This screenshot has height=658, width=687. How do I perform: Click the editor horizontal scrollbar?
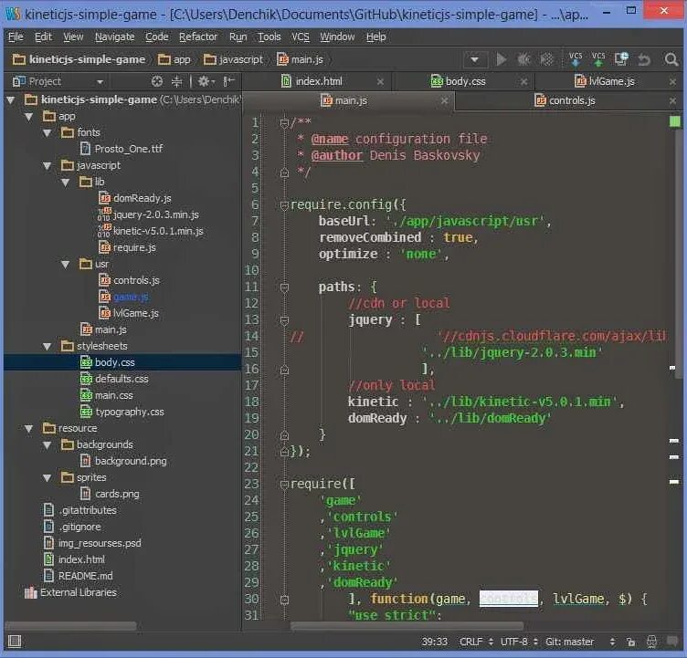[407, 626]
